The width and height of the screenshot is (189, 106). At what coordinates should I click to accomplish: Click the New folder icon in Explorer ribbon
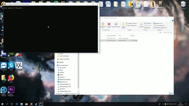[x=123, y=24]
